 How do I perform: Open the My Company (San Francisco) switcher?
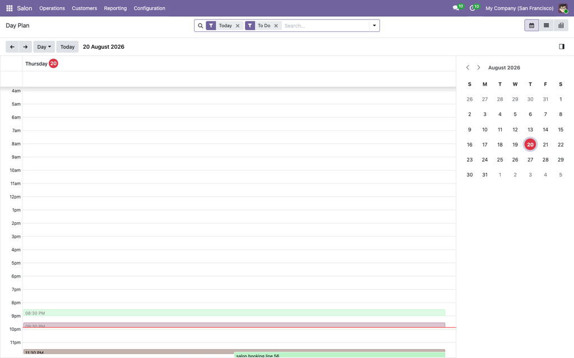(520, 8)
